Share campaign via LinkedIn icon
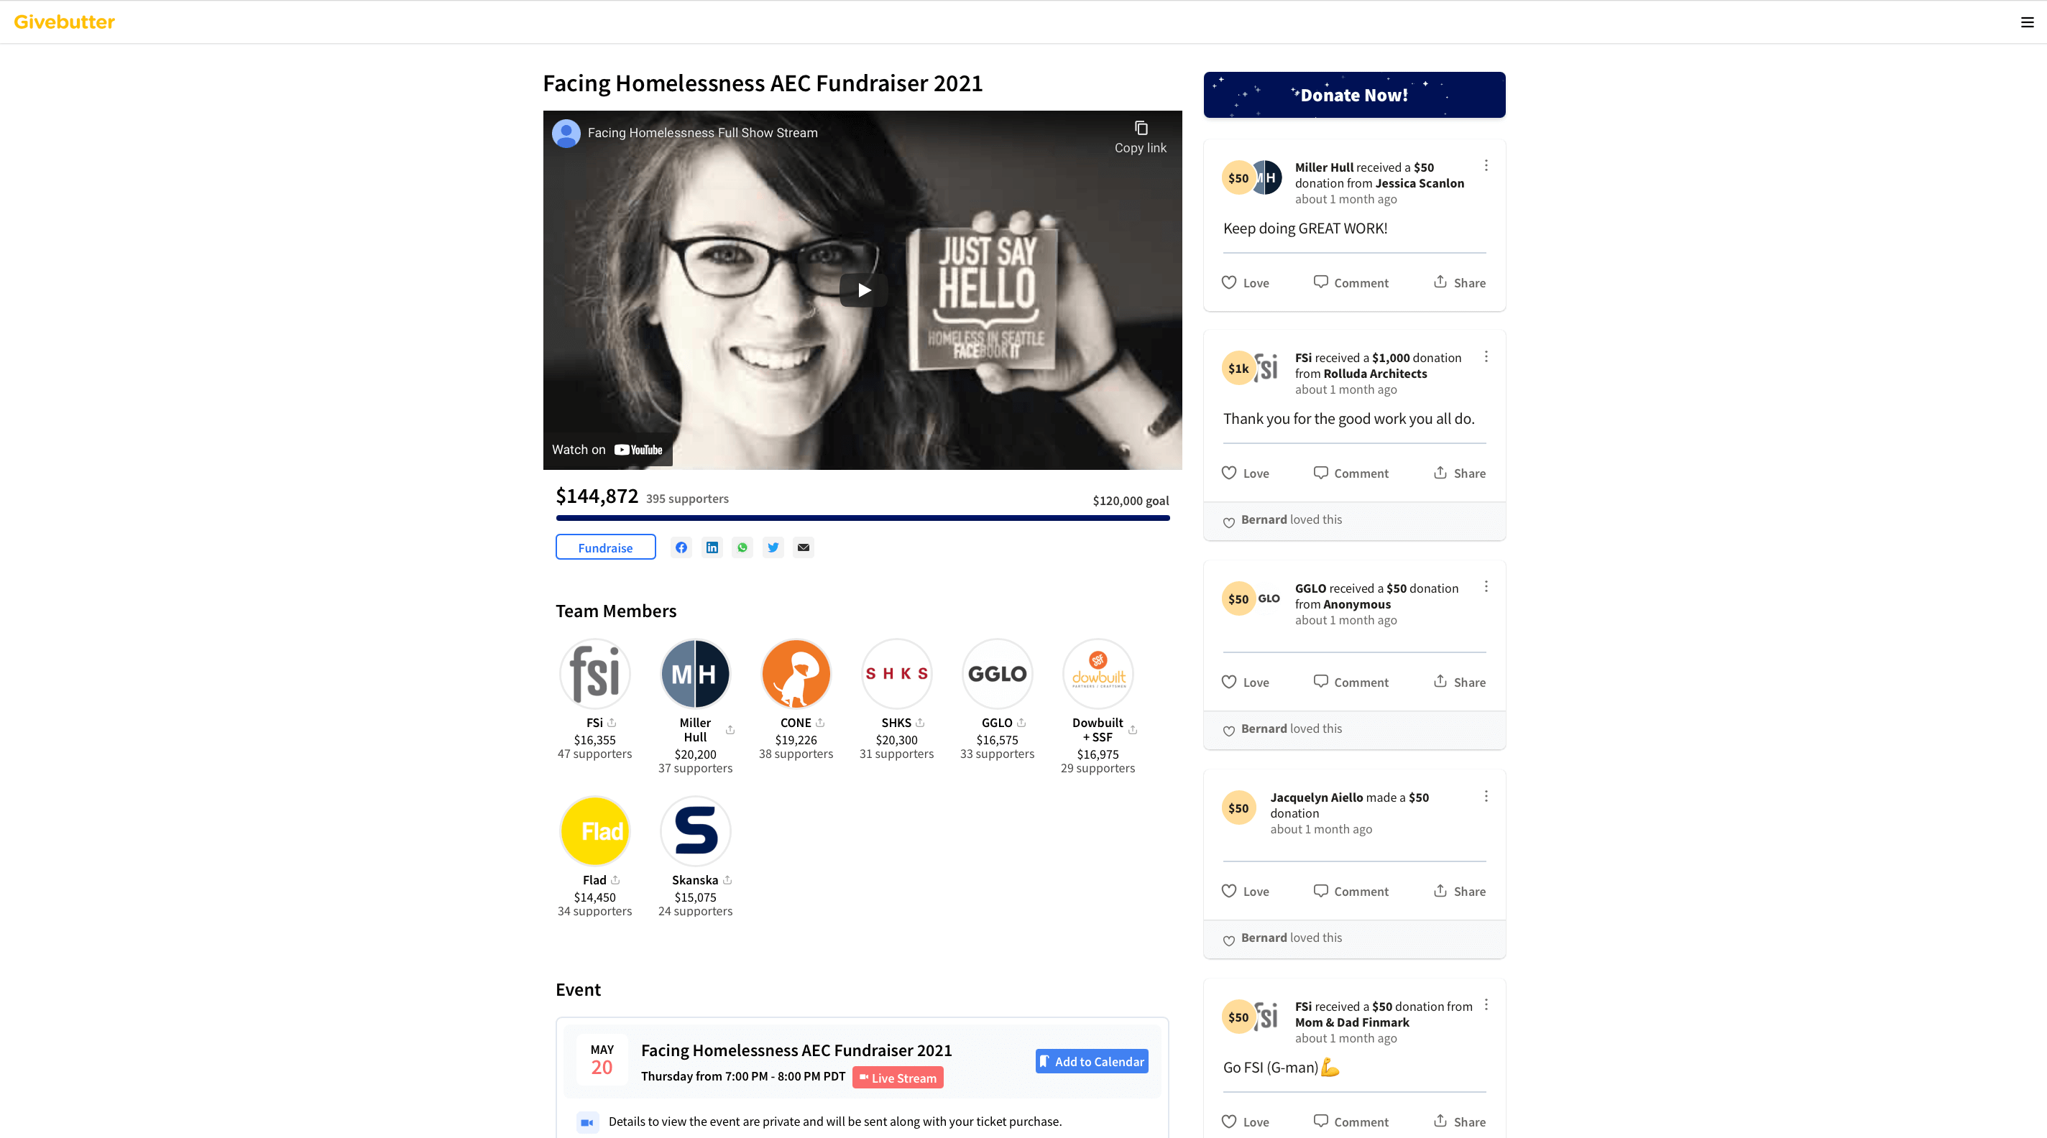 pyautogui.click(x=712, y=547)
